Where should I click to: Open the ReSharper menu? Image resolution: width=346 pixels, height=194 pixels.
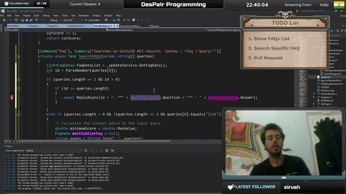[84, 16]
